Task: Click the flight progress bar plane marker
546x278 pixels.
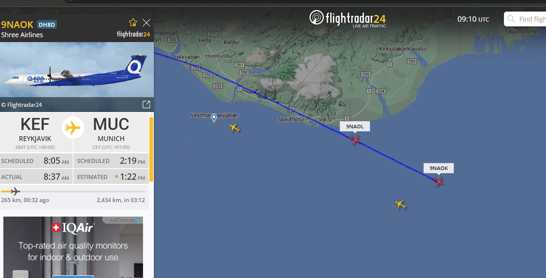Action: pos(15,192)
